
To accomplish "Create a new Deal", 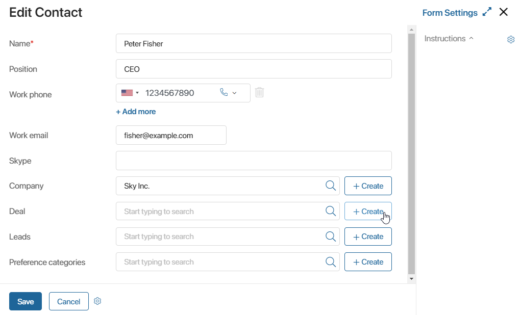I will click(x=368, y=211).
